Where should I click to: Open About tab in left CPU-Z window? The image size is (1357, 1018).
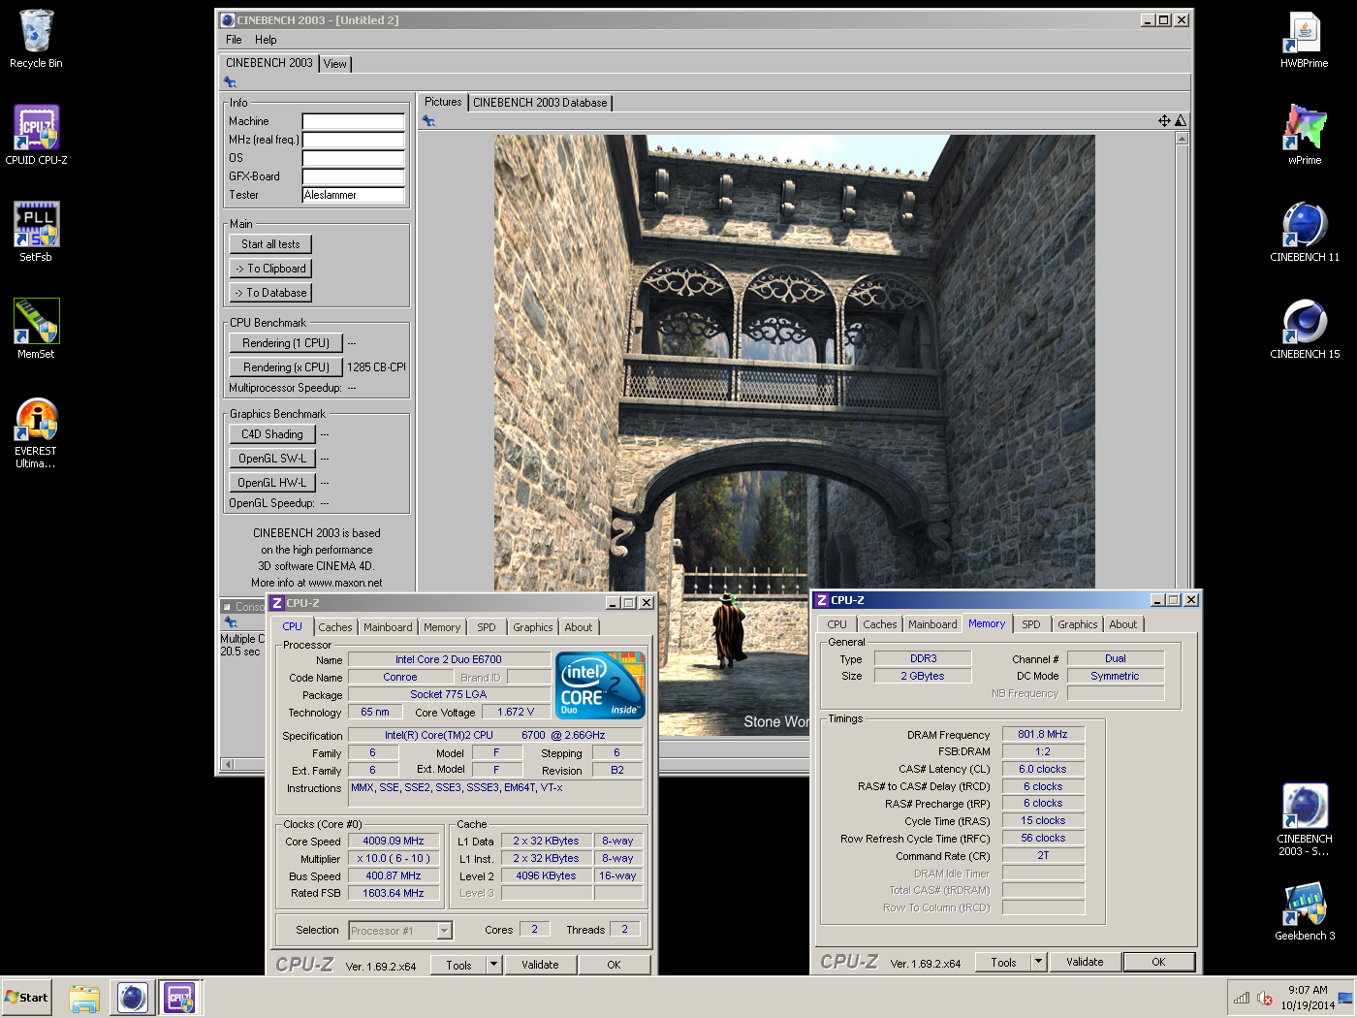point(579,627)
